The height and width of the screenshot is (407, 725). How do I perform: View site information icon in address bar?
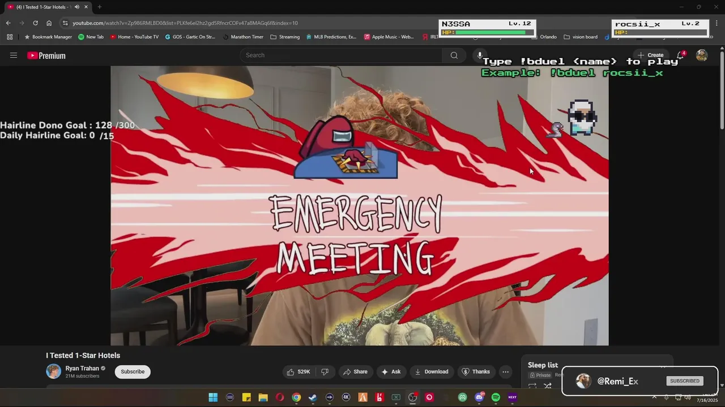pos(65,23)
